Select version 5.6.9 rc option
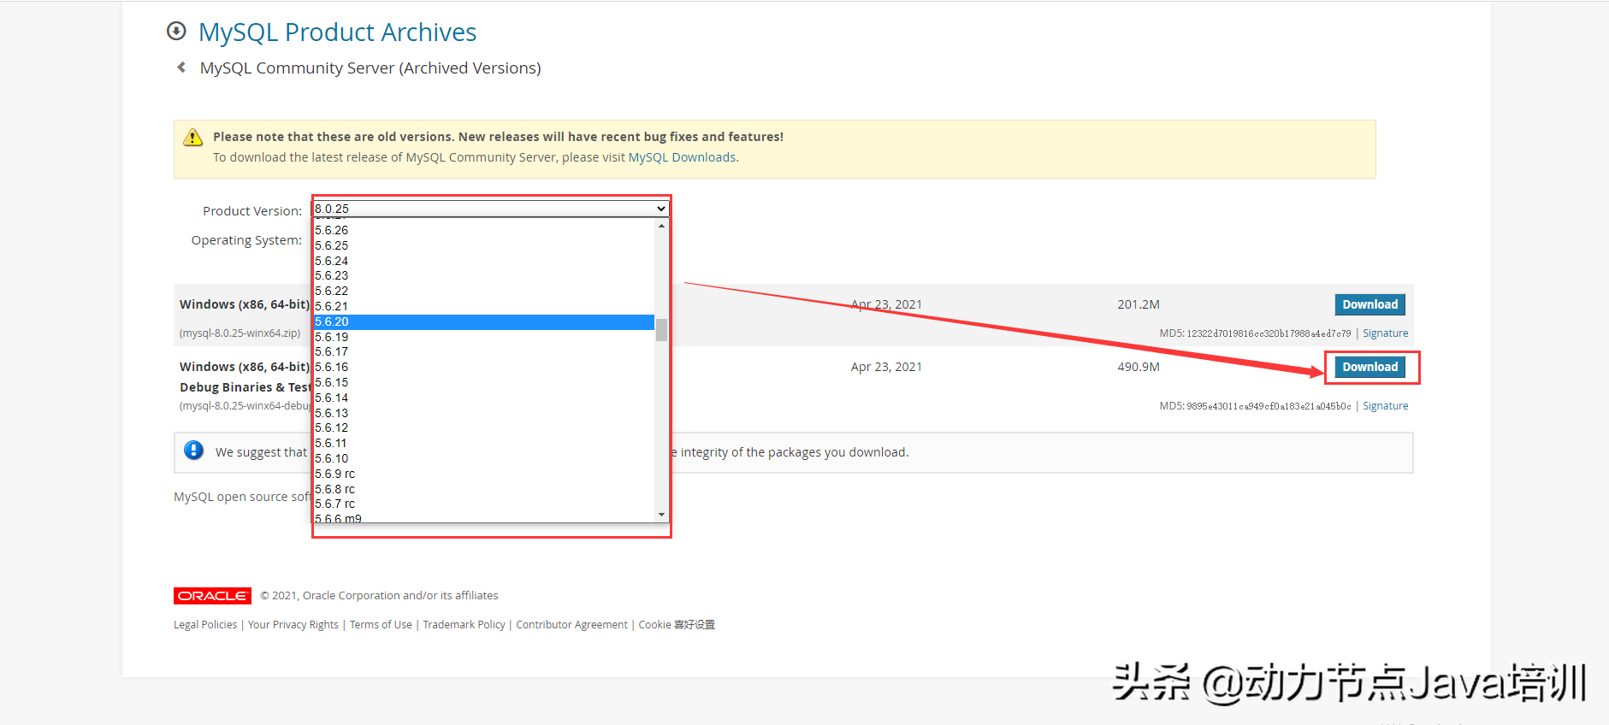This screenshot has width=1609, height=725. coord(483,474)
